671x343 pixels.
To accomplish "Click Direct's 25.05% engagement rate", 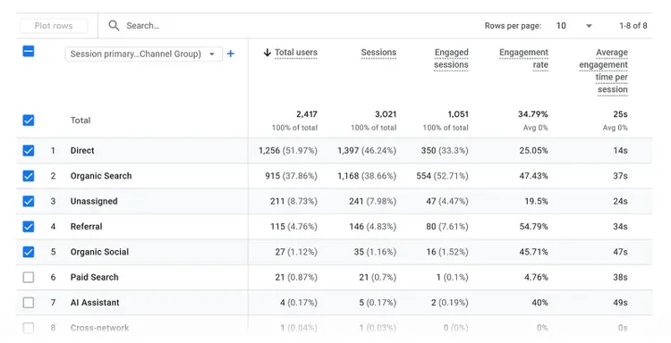I will coord(533,150).
